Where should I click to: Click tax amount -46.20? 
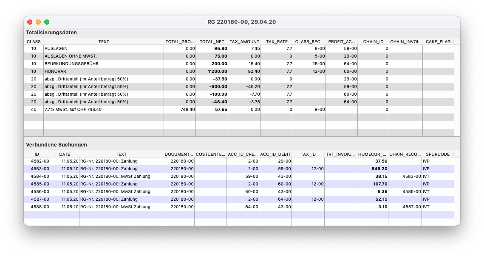pos(253,87)
